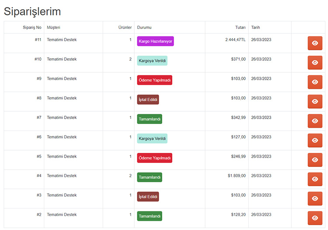The width and height of the screenshot is (328, 230).
Task: Open order #3 via eye button
Action: (315, 198)
